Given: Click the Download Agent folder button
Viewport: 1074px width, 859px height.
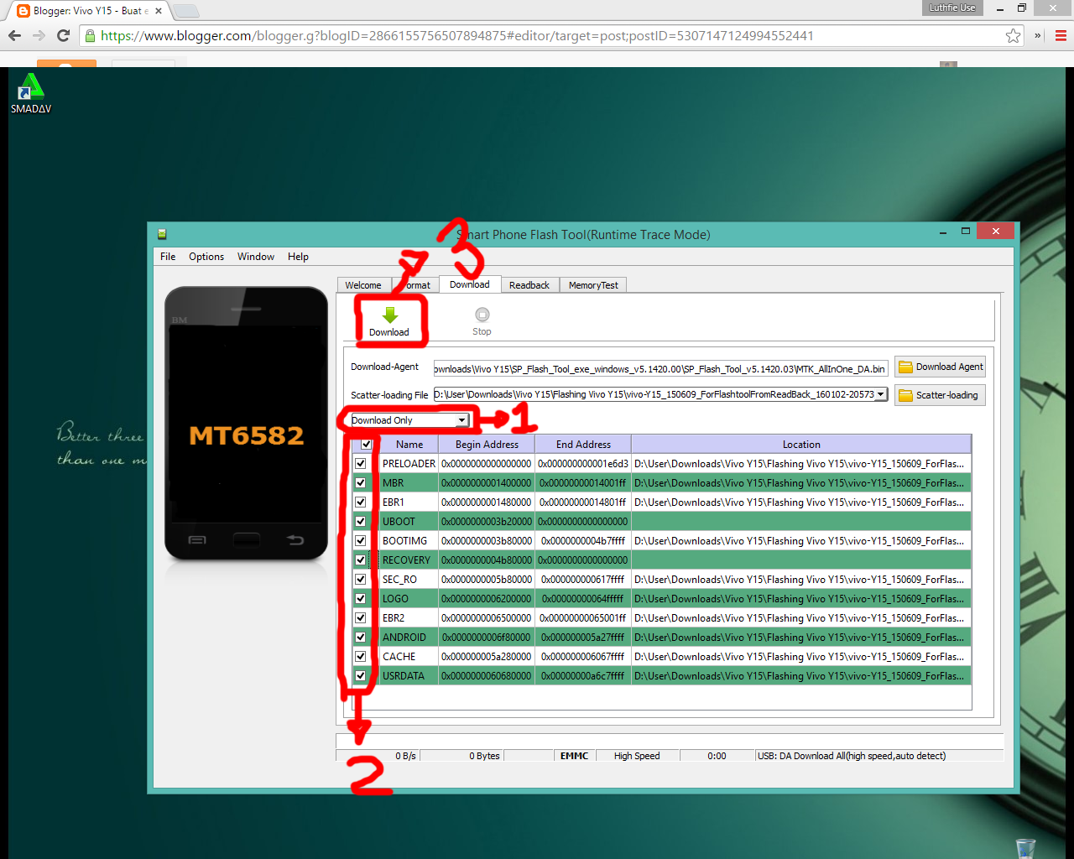Looking at the screenshot, I should pos(941,367).
